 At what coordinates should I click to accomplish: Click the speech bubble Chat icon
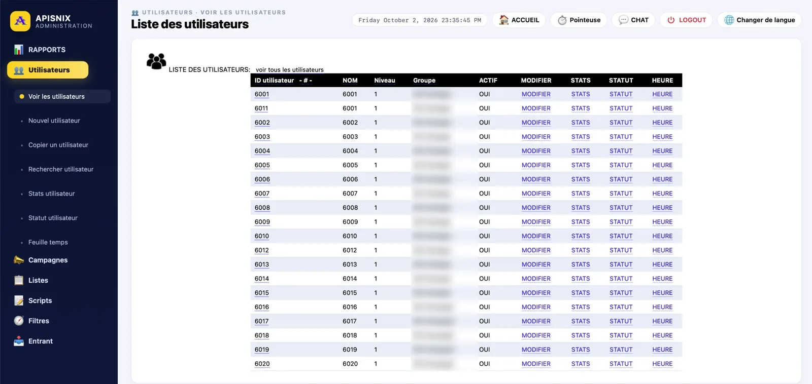click(x=623, y=20)
